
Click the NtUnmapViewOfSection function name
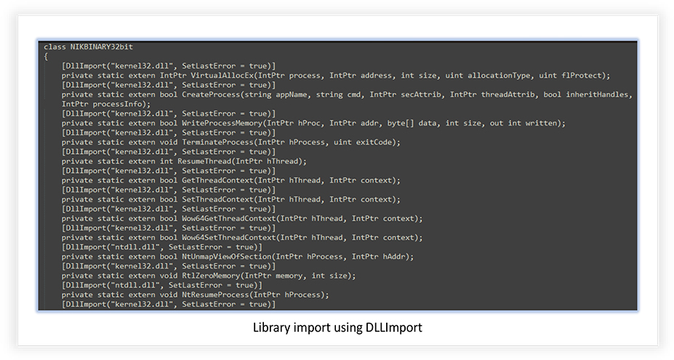pos(227,257)
